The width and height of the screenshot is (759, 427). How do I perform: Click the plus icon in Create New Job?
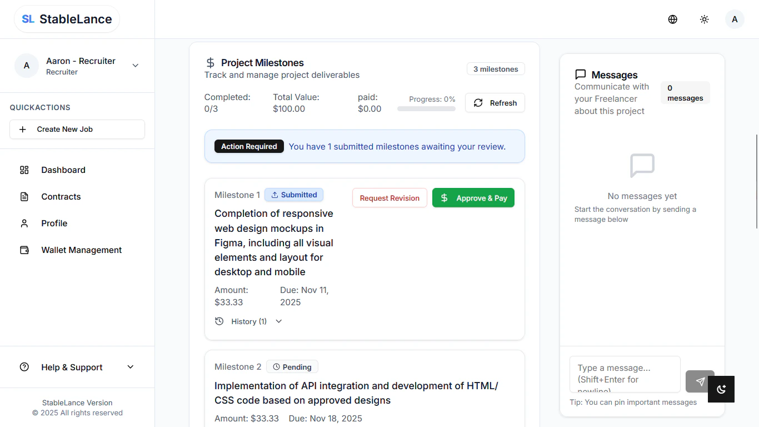point(23,129)
